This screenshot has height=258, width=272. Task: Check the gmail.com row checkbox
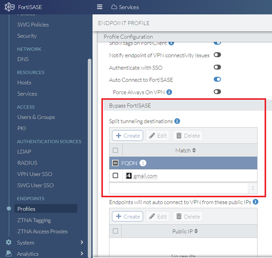pyautogui.click(x=115, y=175)
